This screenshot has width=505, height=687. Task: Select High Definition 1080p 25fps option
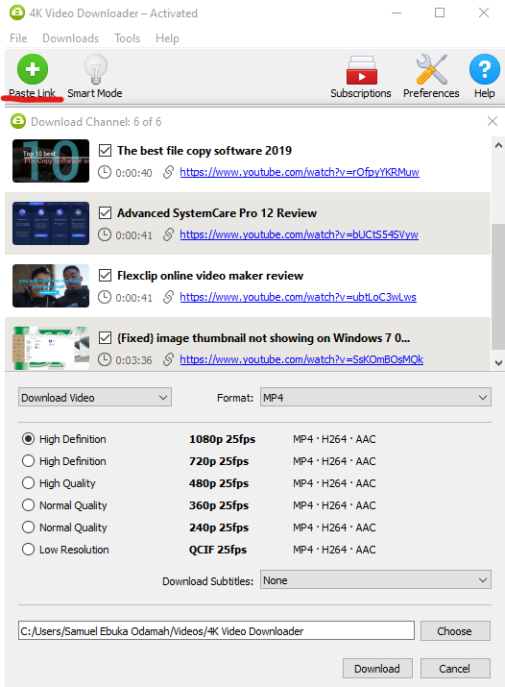[x=28, y=438]
